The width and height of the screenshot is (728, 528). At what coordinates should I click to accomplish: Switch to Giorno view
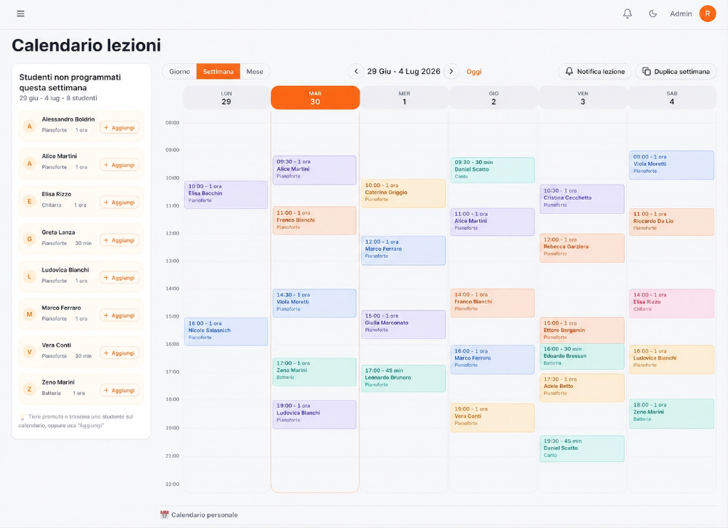pyautogui.click(x=179, y=72)
